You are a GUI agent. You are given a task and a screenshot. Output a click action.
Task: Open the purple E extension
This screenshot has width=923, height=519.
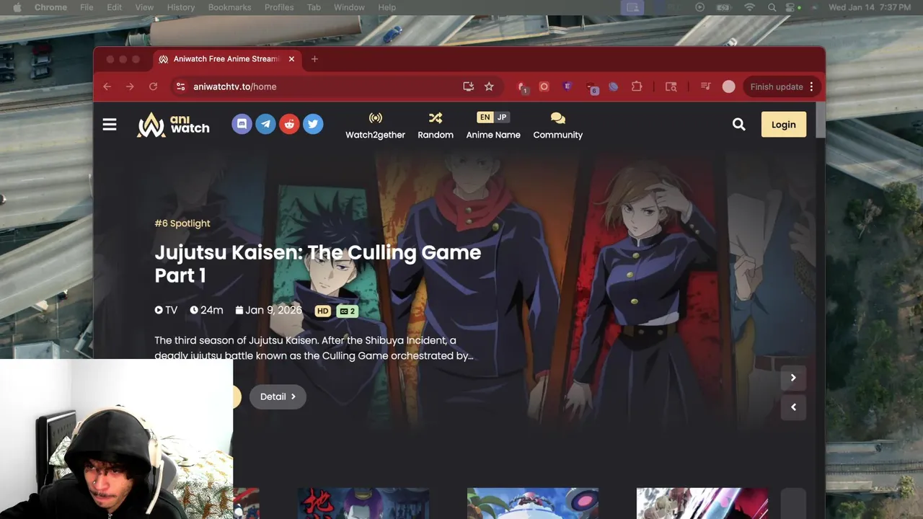click(x=568, y=86)
